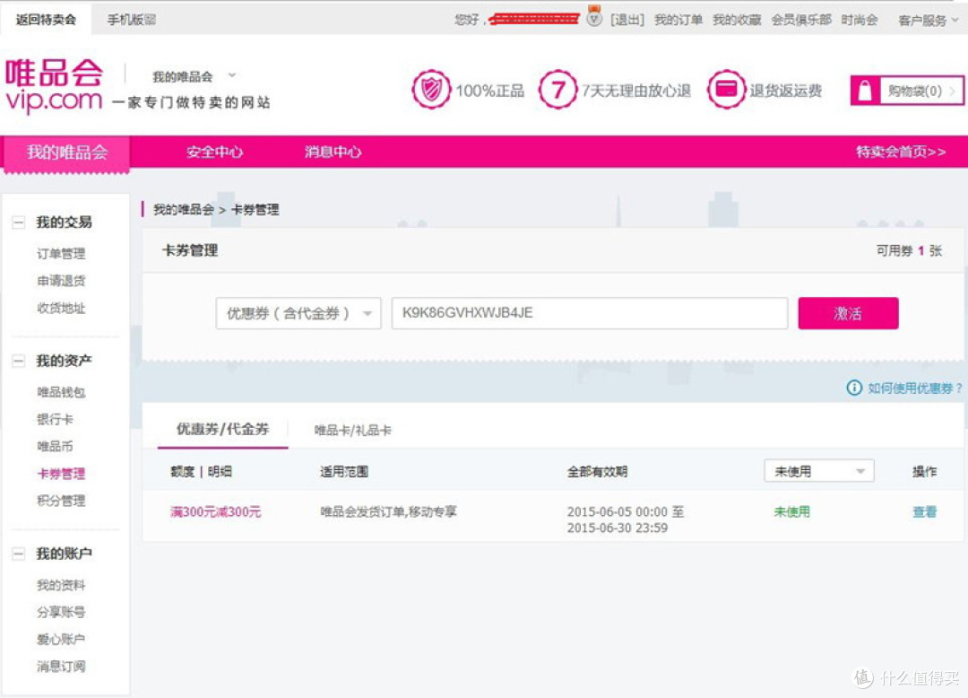
Task: Click 我的唯品会 breadcrumb link
Action: coord(184,209)
